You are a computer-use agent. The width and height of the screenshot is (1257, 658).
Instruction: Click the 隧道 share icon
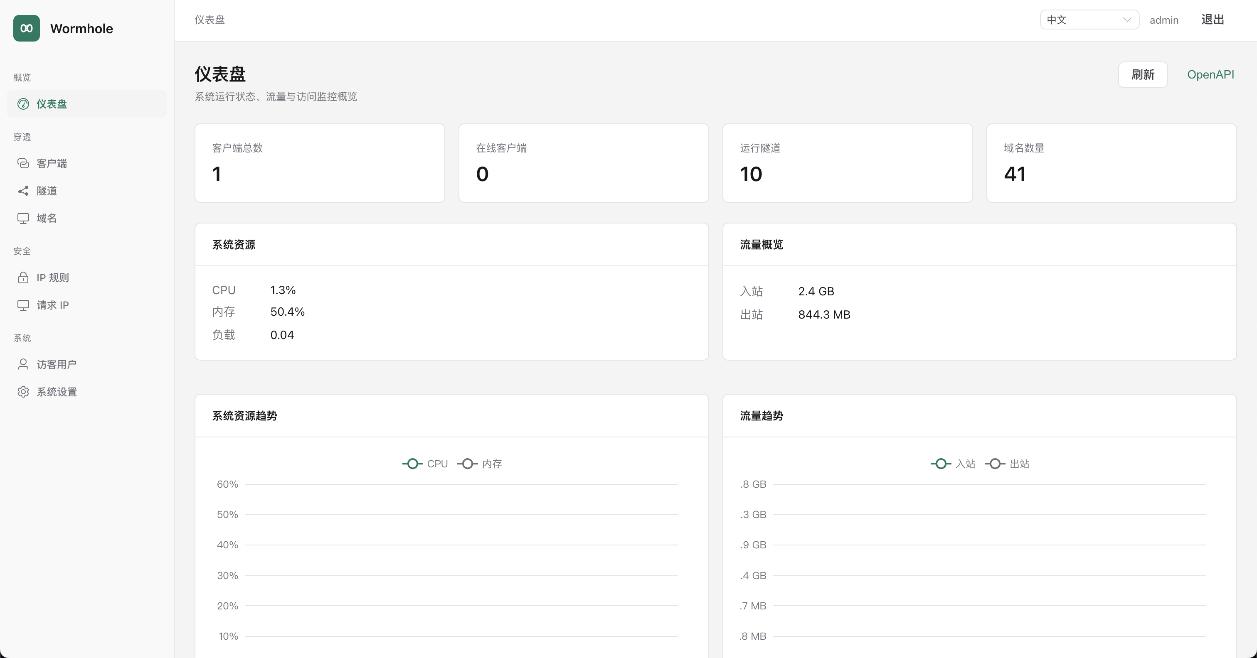23,191
